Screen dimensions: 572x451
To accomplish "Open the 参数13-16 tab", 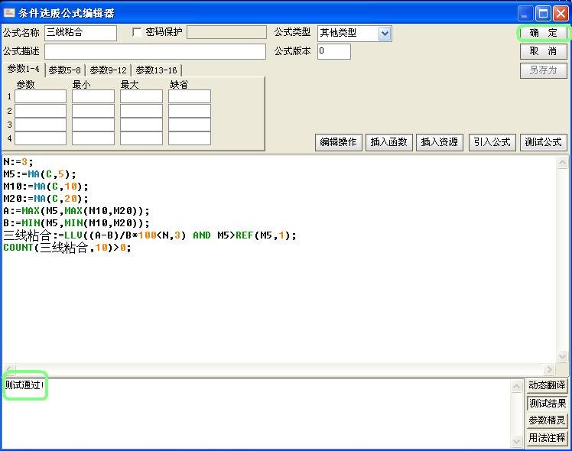I will coord(156,70).
